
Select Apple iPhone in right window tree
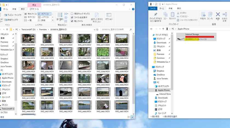(164, 90)
